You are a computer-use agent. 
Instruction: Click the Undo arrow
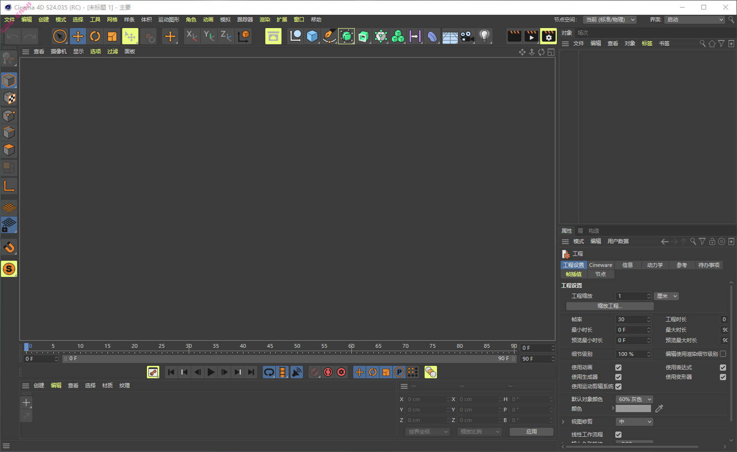click(13, 36)
